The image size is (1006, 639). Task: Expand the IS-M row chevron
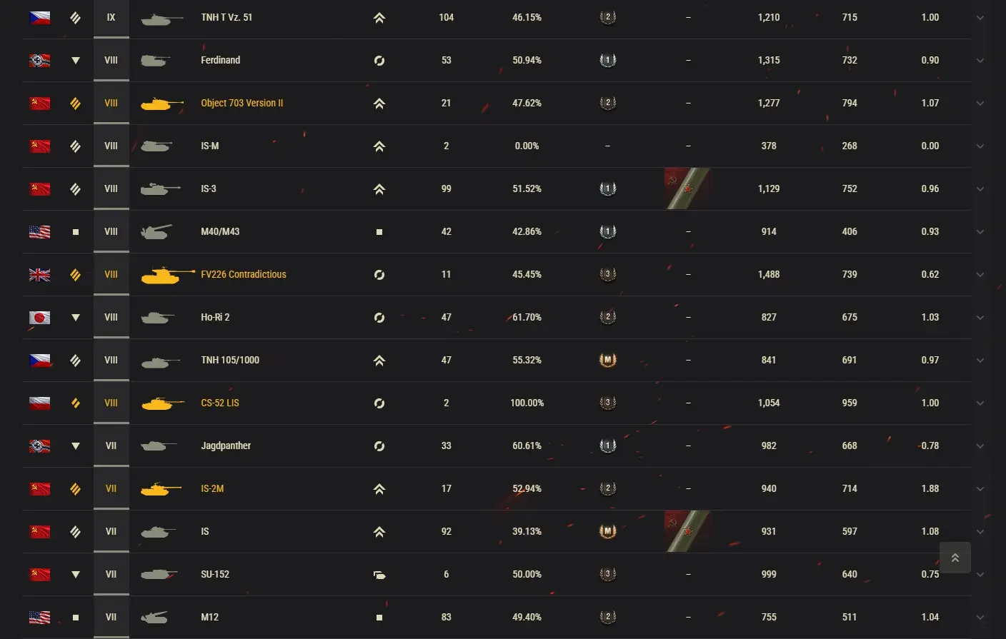(x=980, y=146)
